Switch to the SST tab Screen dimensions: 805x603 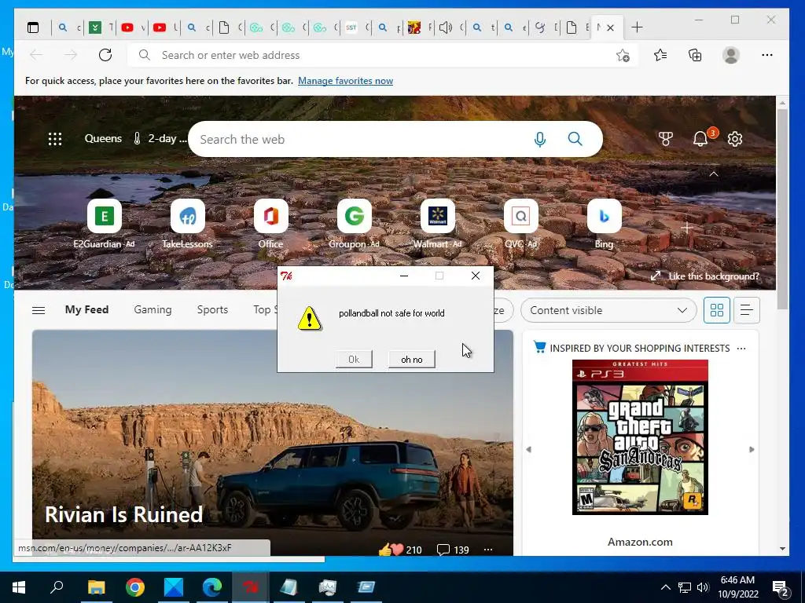351,27
